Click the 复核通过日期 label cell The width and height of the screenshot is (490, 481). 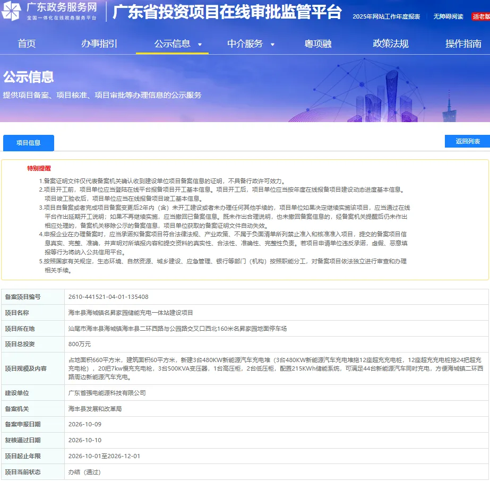tap(33, 440)
